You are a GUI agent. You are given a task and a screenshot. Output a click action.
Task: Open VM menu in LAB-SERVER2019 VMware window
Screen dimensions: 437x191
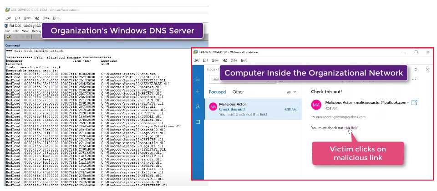tap(37, 18)
